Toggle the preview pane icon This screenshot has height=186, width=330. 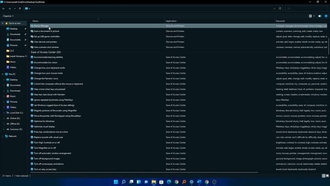320,16
